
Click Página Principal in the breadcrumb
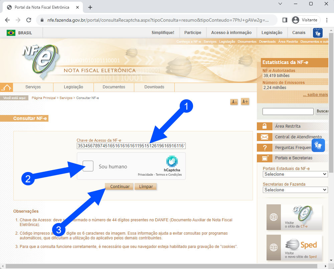(44, 98)
